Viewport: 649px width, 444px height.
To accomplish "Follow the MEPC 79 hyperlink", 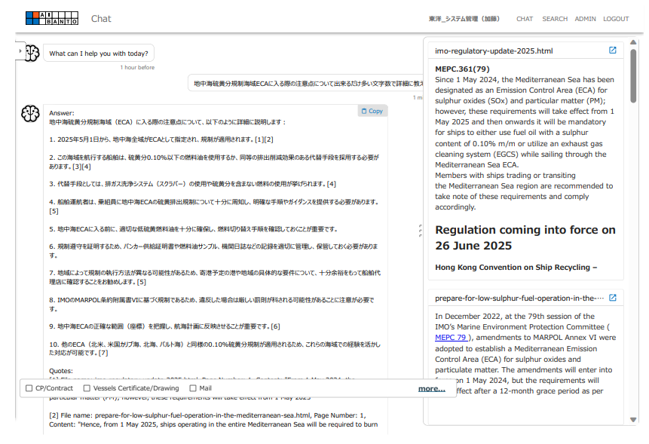I will (x=452, y=338).
